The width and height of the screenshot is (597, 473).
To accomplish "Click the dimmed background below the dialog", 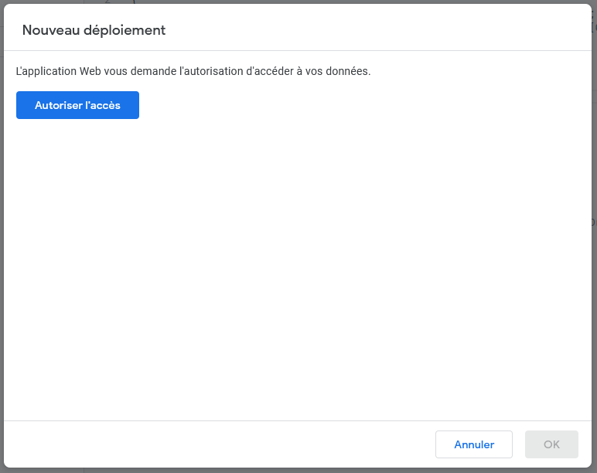I will 298,469.
